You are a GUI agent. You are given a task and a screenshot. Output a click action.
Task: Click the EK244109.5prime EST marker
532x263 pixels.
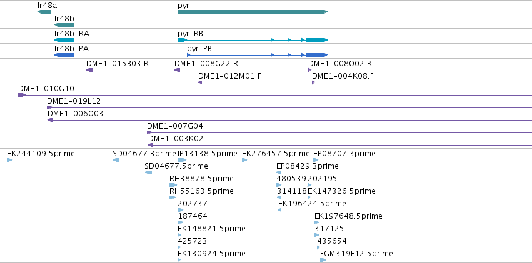[x=9, y=160]
